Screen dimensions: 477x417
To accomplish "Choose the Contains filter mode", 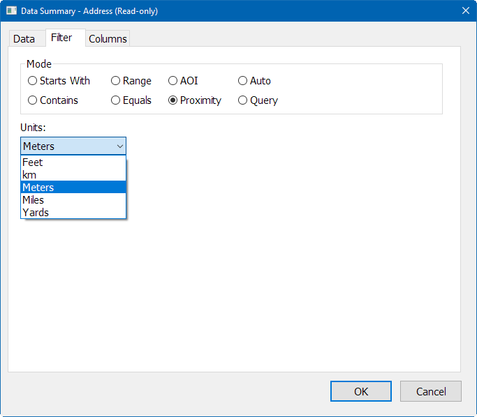I will [33, 100].
